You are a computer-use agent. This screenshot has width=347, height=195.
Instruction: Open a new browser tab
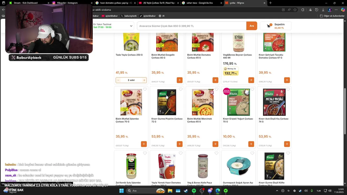click(270, 3)
